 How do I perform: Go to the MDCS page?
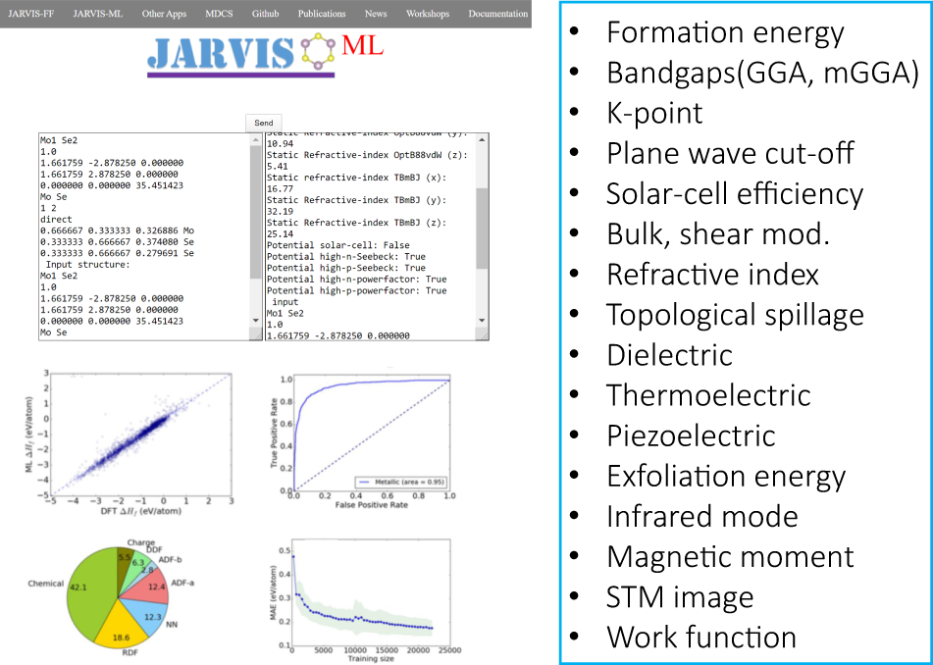[219, 14]
